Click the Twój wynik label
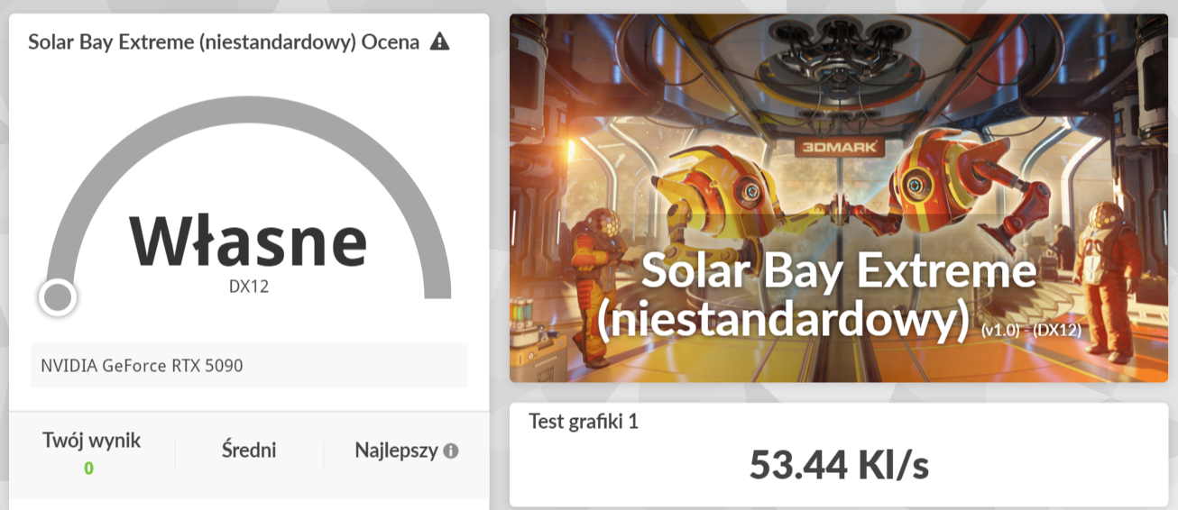This screenshot has width=1178, height=510. point(91,441)
